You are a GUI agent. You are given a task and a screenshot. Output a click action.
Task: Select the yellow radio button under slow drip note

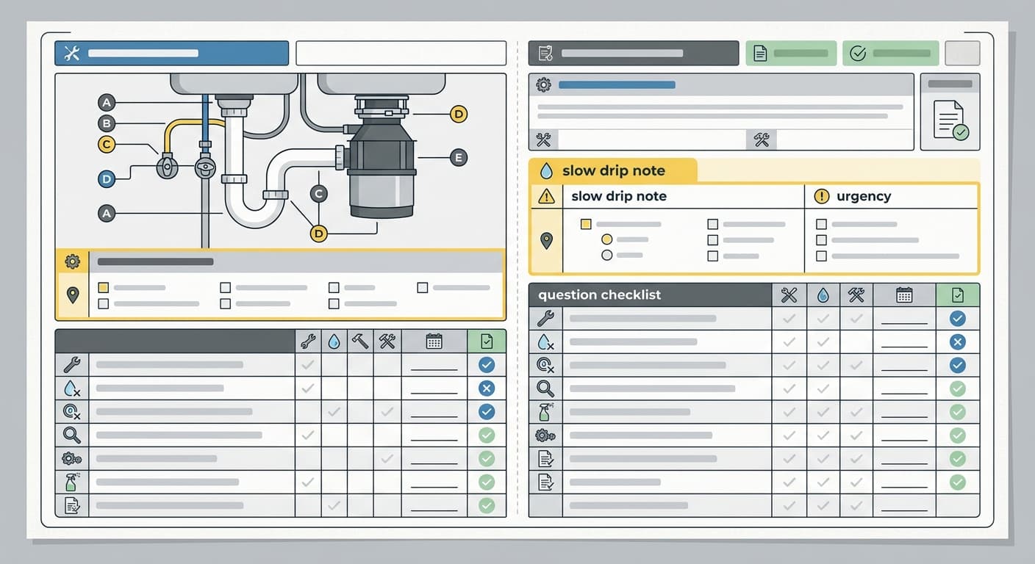pos(606,239)
